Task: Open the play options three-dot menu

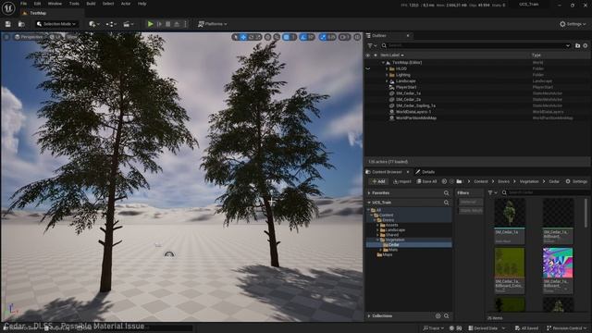Action: (185, 24)
